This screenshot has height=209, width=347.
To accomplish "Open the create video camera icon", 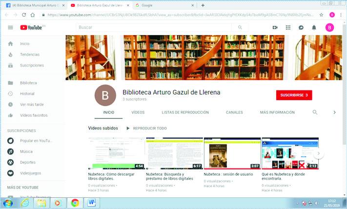I will pyautogui.click(x=275, y=28).
